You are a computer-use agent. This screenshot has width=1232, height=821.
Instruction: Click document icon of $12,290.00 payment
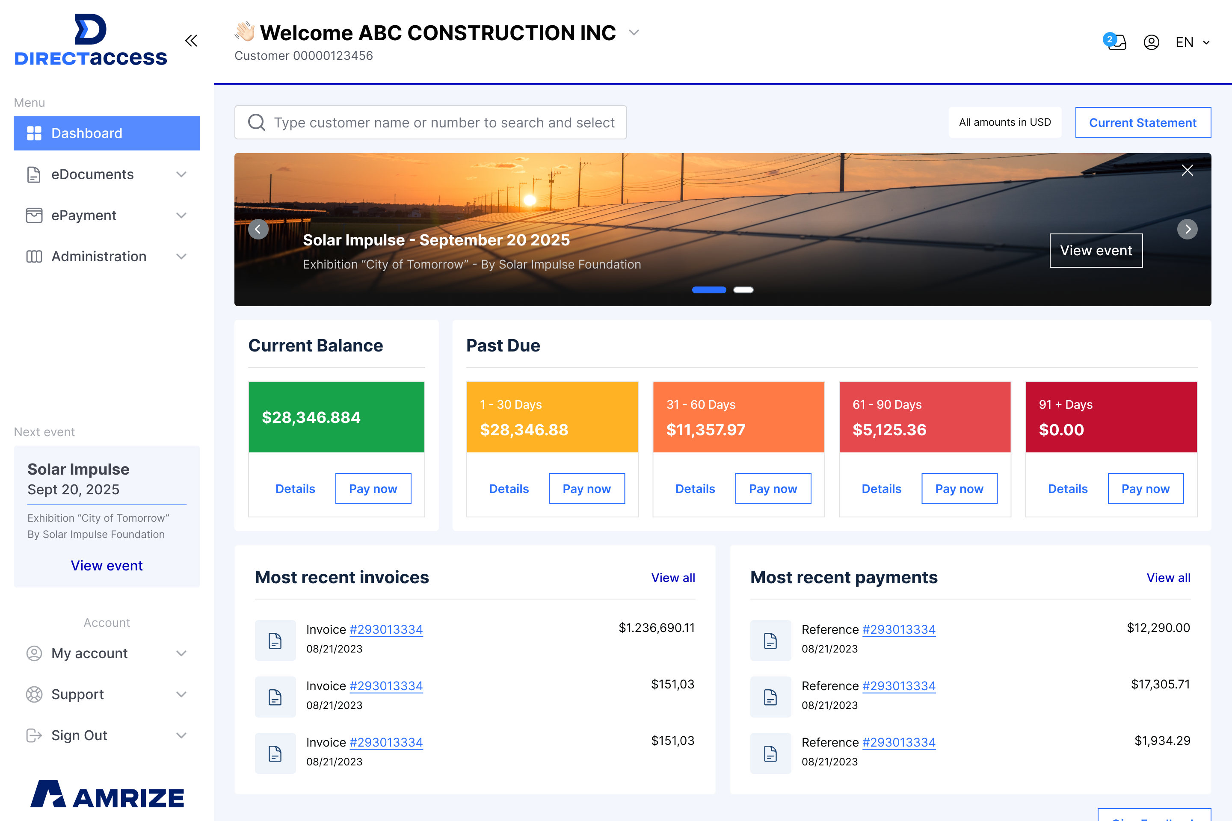(x=770, y=641)
